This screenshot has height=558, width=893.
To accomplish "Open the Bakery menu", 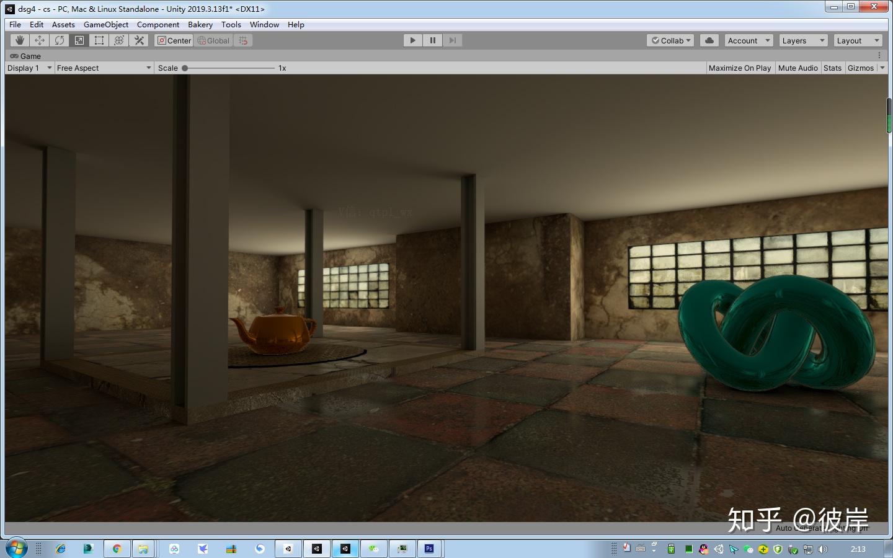I will [200, 24].
